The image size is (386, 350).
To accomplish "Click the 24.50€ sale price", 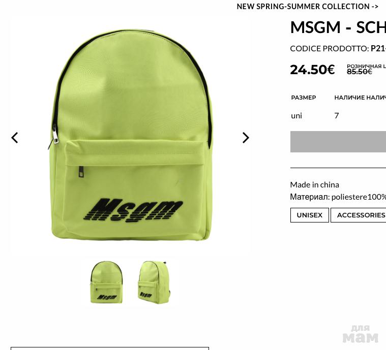I will point(312,70).
